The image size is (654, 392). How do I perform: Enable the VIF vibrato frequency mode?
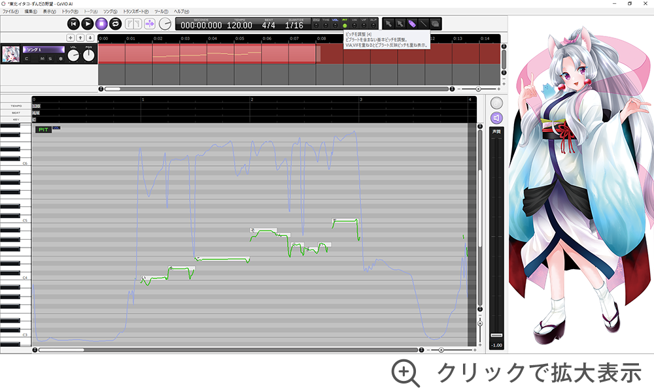pyautogui.click(x=364, y=24)
